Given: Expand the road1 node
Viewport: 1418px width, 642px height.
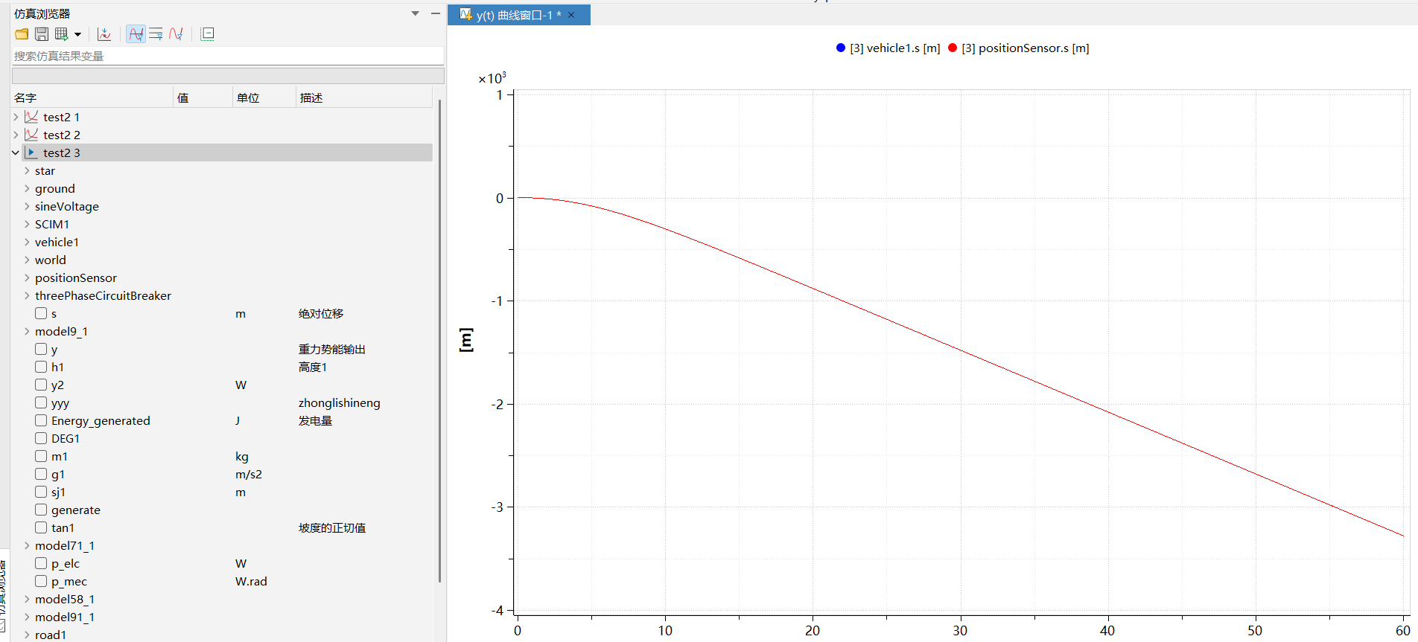Looking at the screenshot, I should pyautogui.click(x=27, y=635).
